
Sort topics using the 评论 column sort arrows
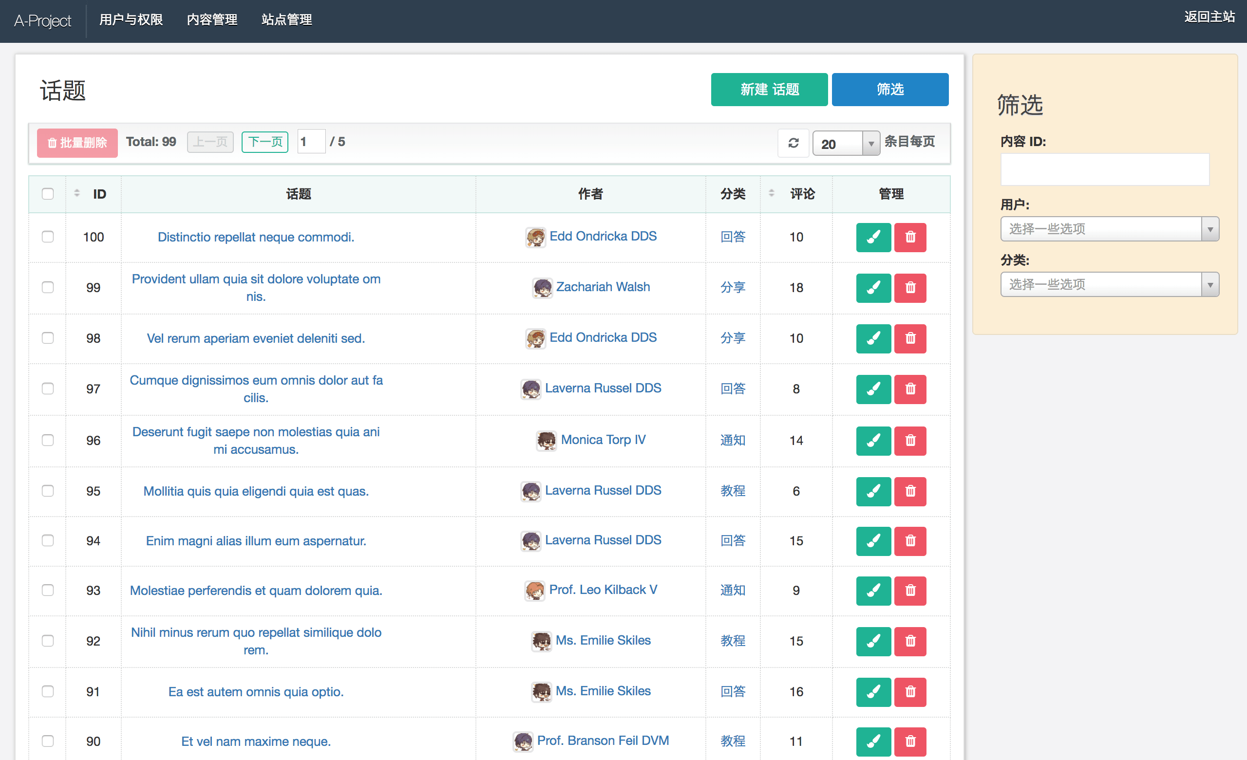(x=771, y=193)
